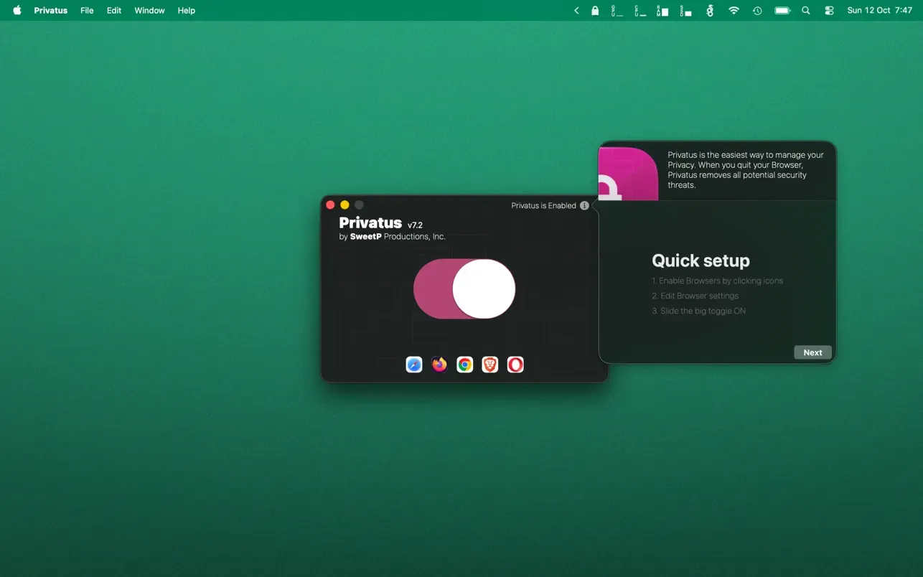
Task: Open the Time Machine menu bar item
Action: tap(757, 11)
